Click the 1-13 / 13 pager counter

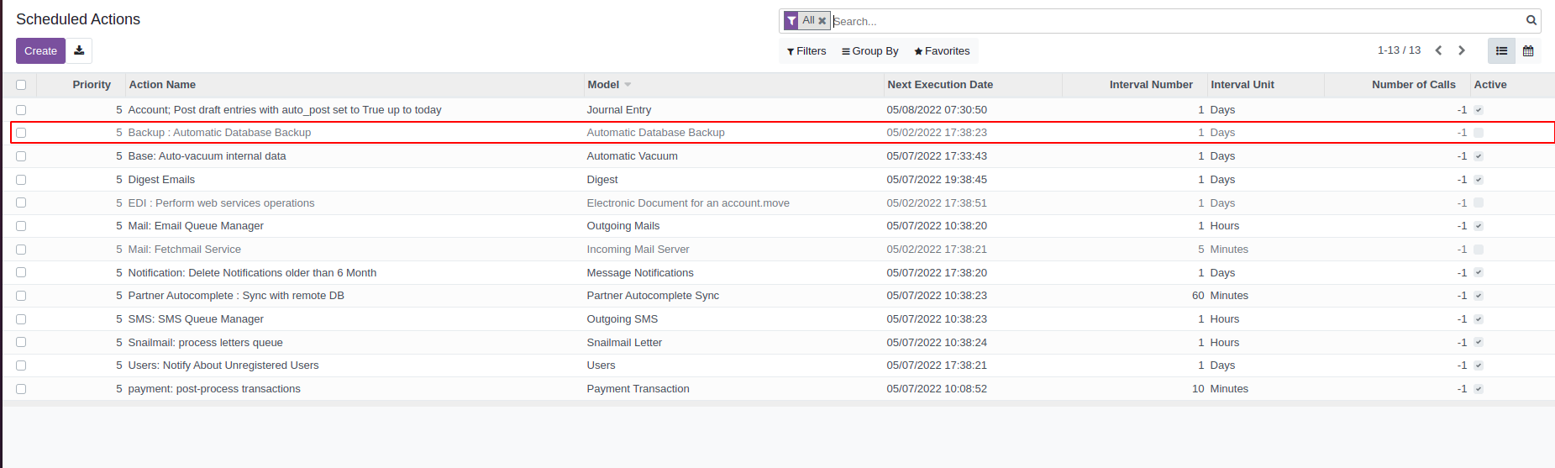click(x=1399, y=50)
